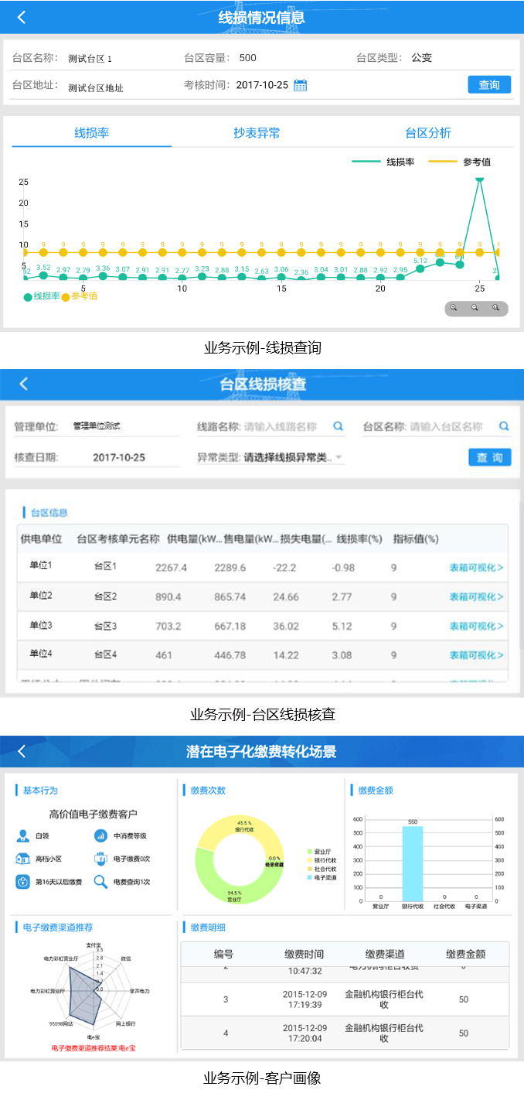This screenshot has height=1107, width=524.
Task: Open 表箱可视化 link for 台区3
Action: click(476, 626)
